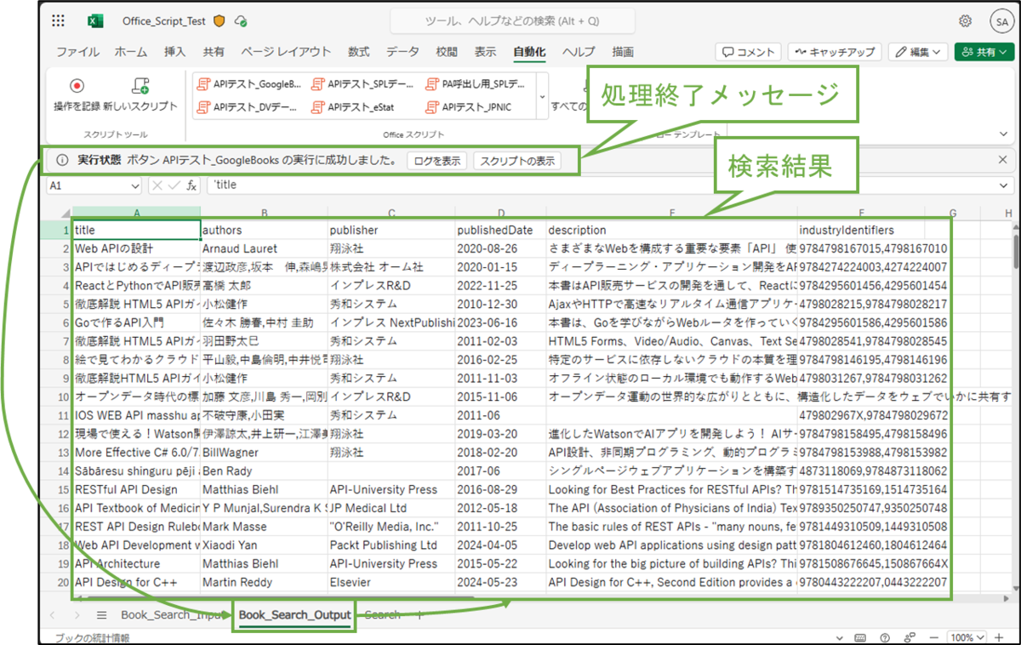1021x645 pixels.
Task: Select cell with author Arnaud Lauret
Action: click(264, 248)
